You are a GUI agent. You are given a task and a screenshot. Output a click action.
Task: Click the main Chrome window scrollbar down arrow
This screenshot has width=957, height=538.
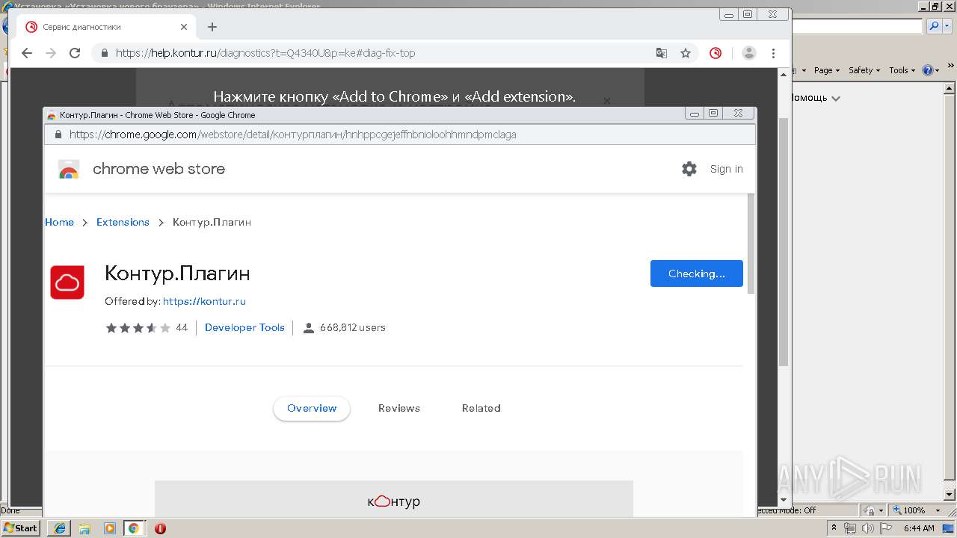click(784, 499)
